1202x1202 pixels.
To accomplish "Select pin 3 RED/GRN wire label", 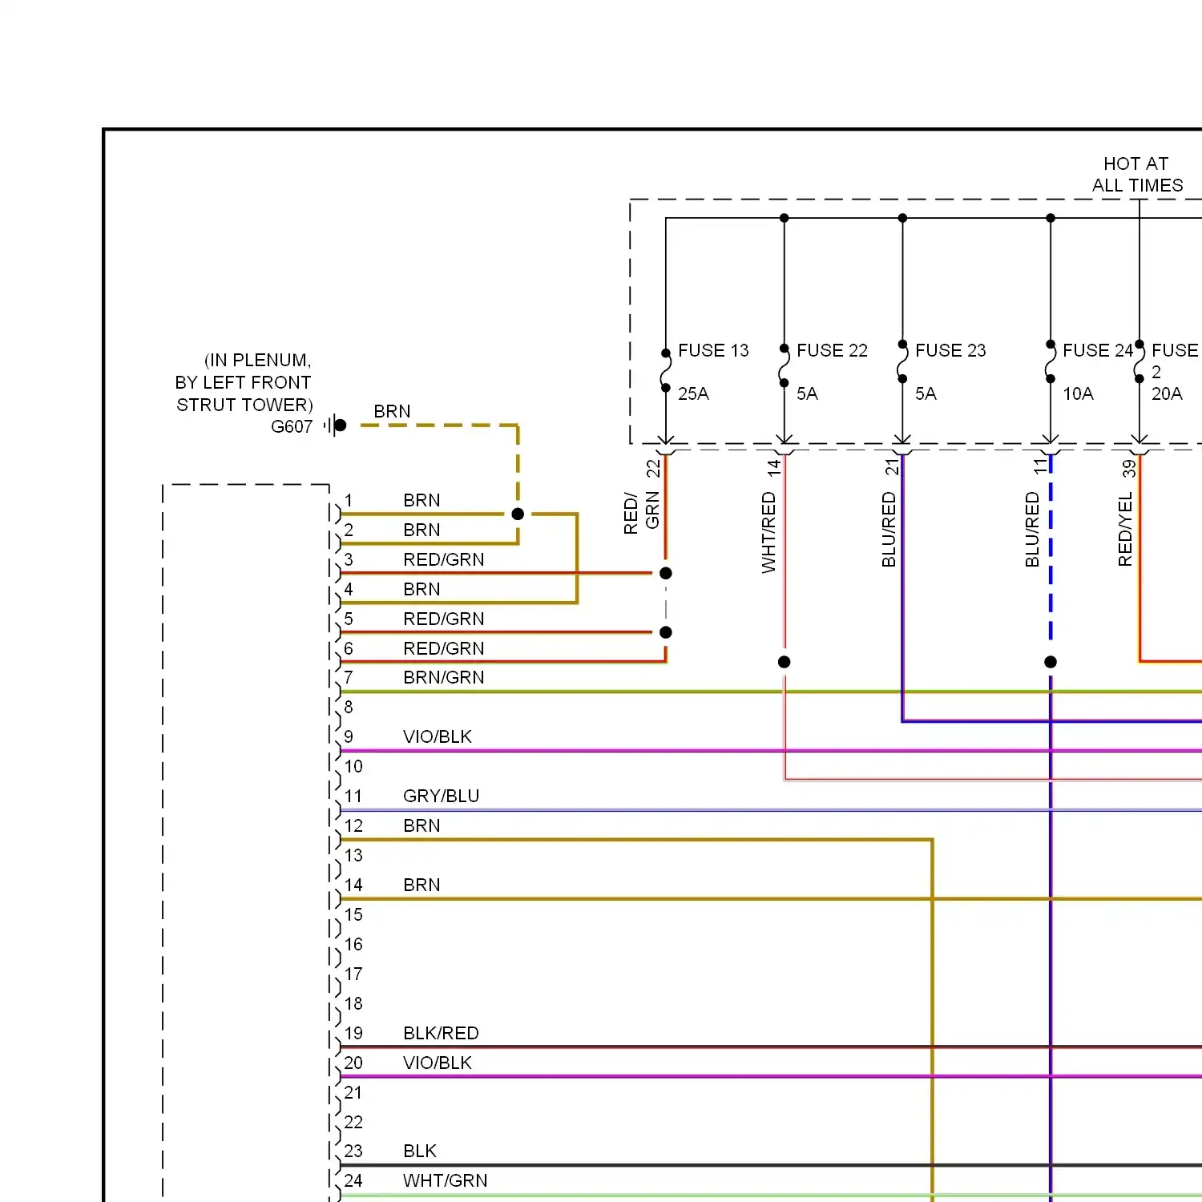I will point(443,559).
